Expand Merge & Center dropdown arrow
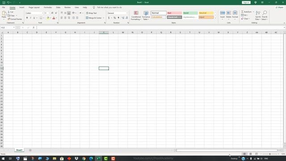This screenshot has height=161, width=286. coord(103,18)
